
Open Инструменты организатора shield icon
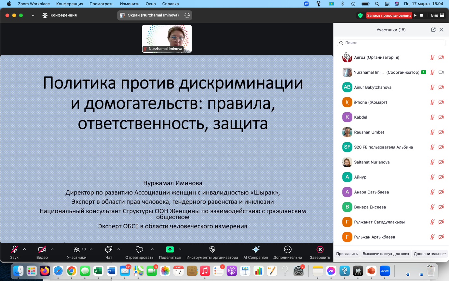pos(211,249)
